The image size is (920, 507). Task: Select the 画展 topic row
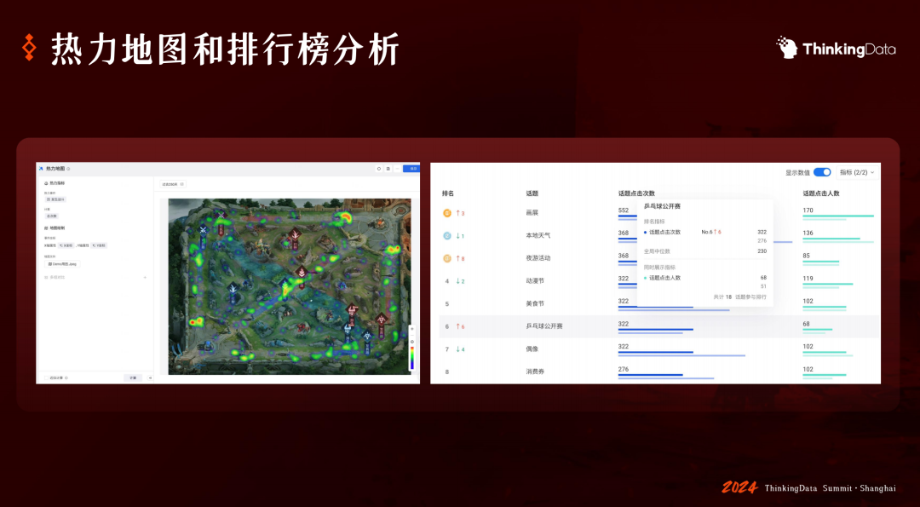[659, 213]
